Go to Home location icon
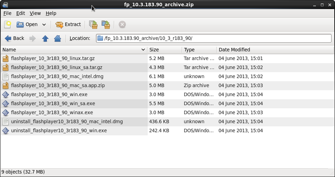This screenshot has height=177, width=335. (58, 38)
